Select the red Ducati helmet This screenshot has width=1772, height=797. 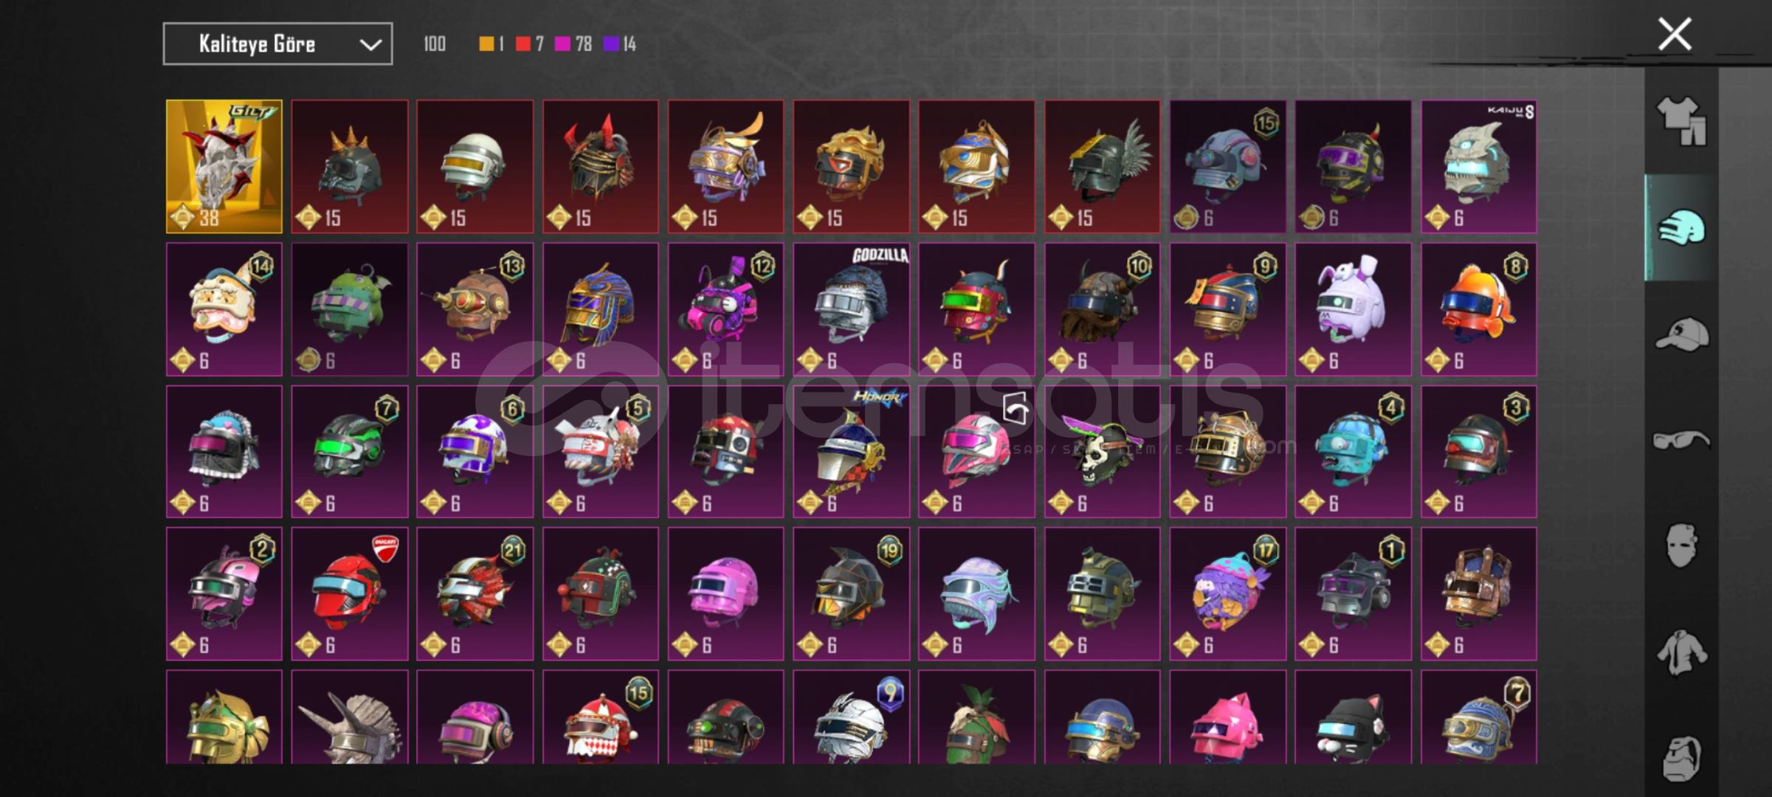(350, 594)
